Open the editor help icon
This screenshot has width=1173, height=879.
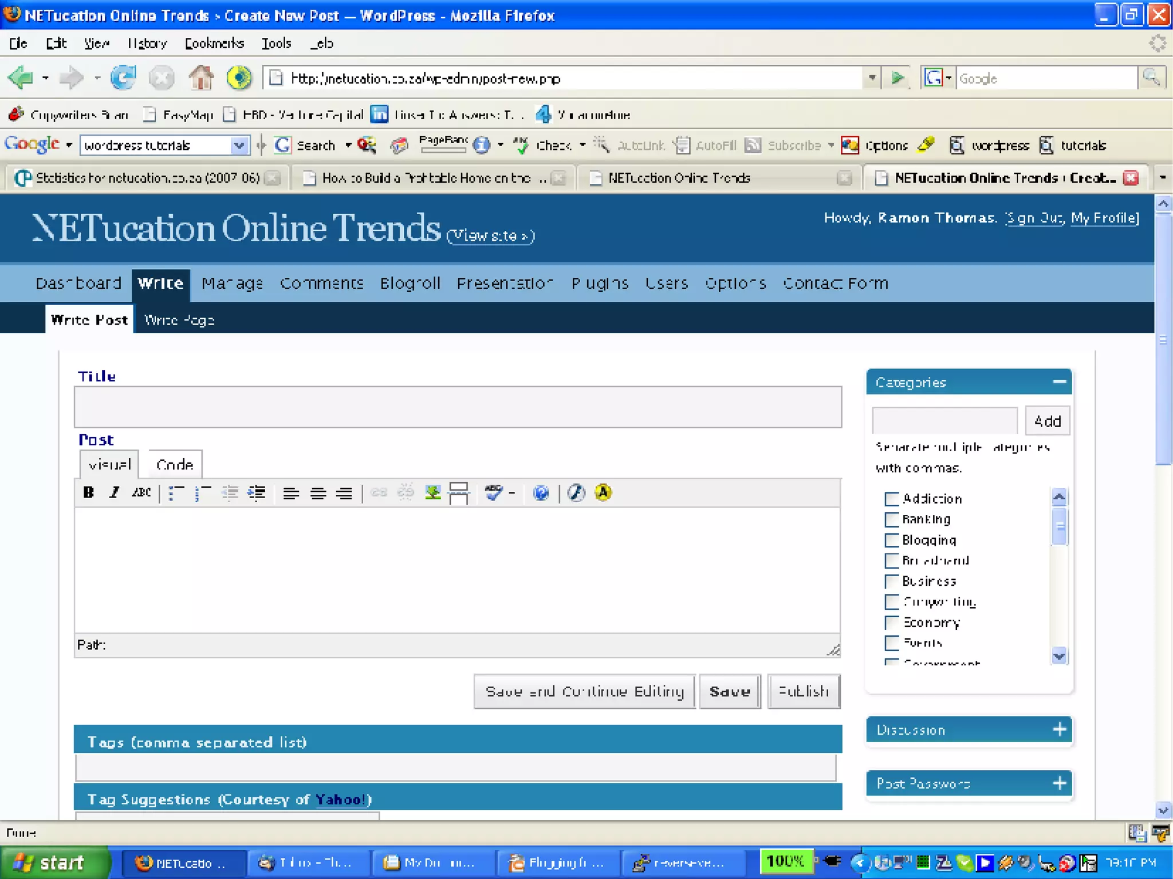click(541, 492)
